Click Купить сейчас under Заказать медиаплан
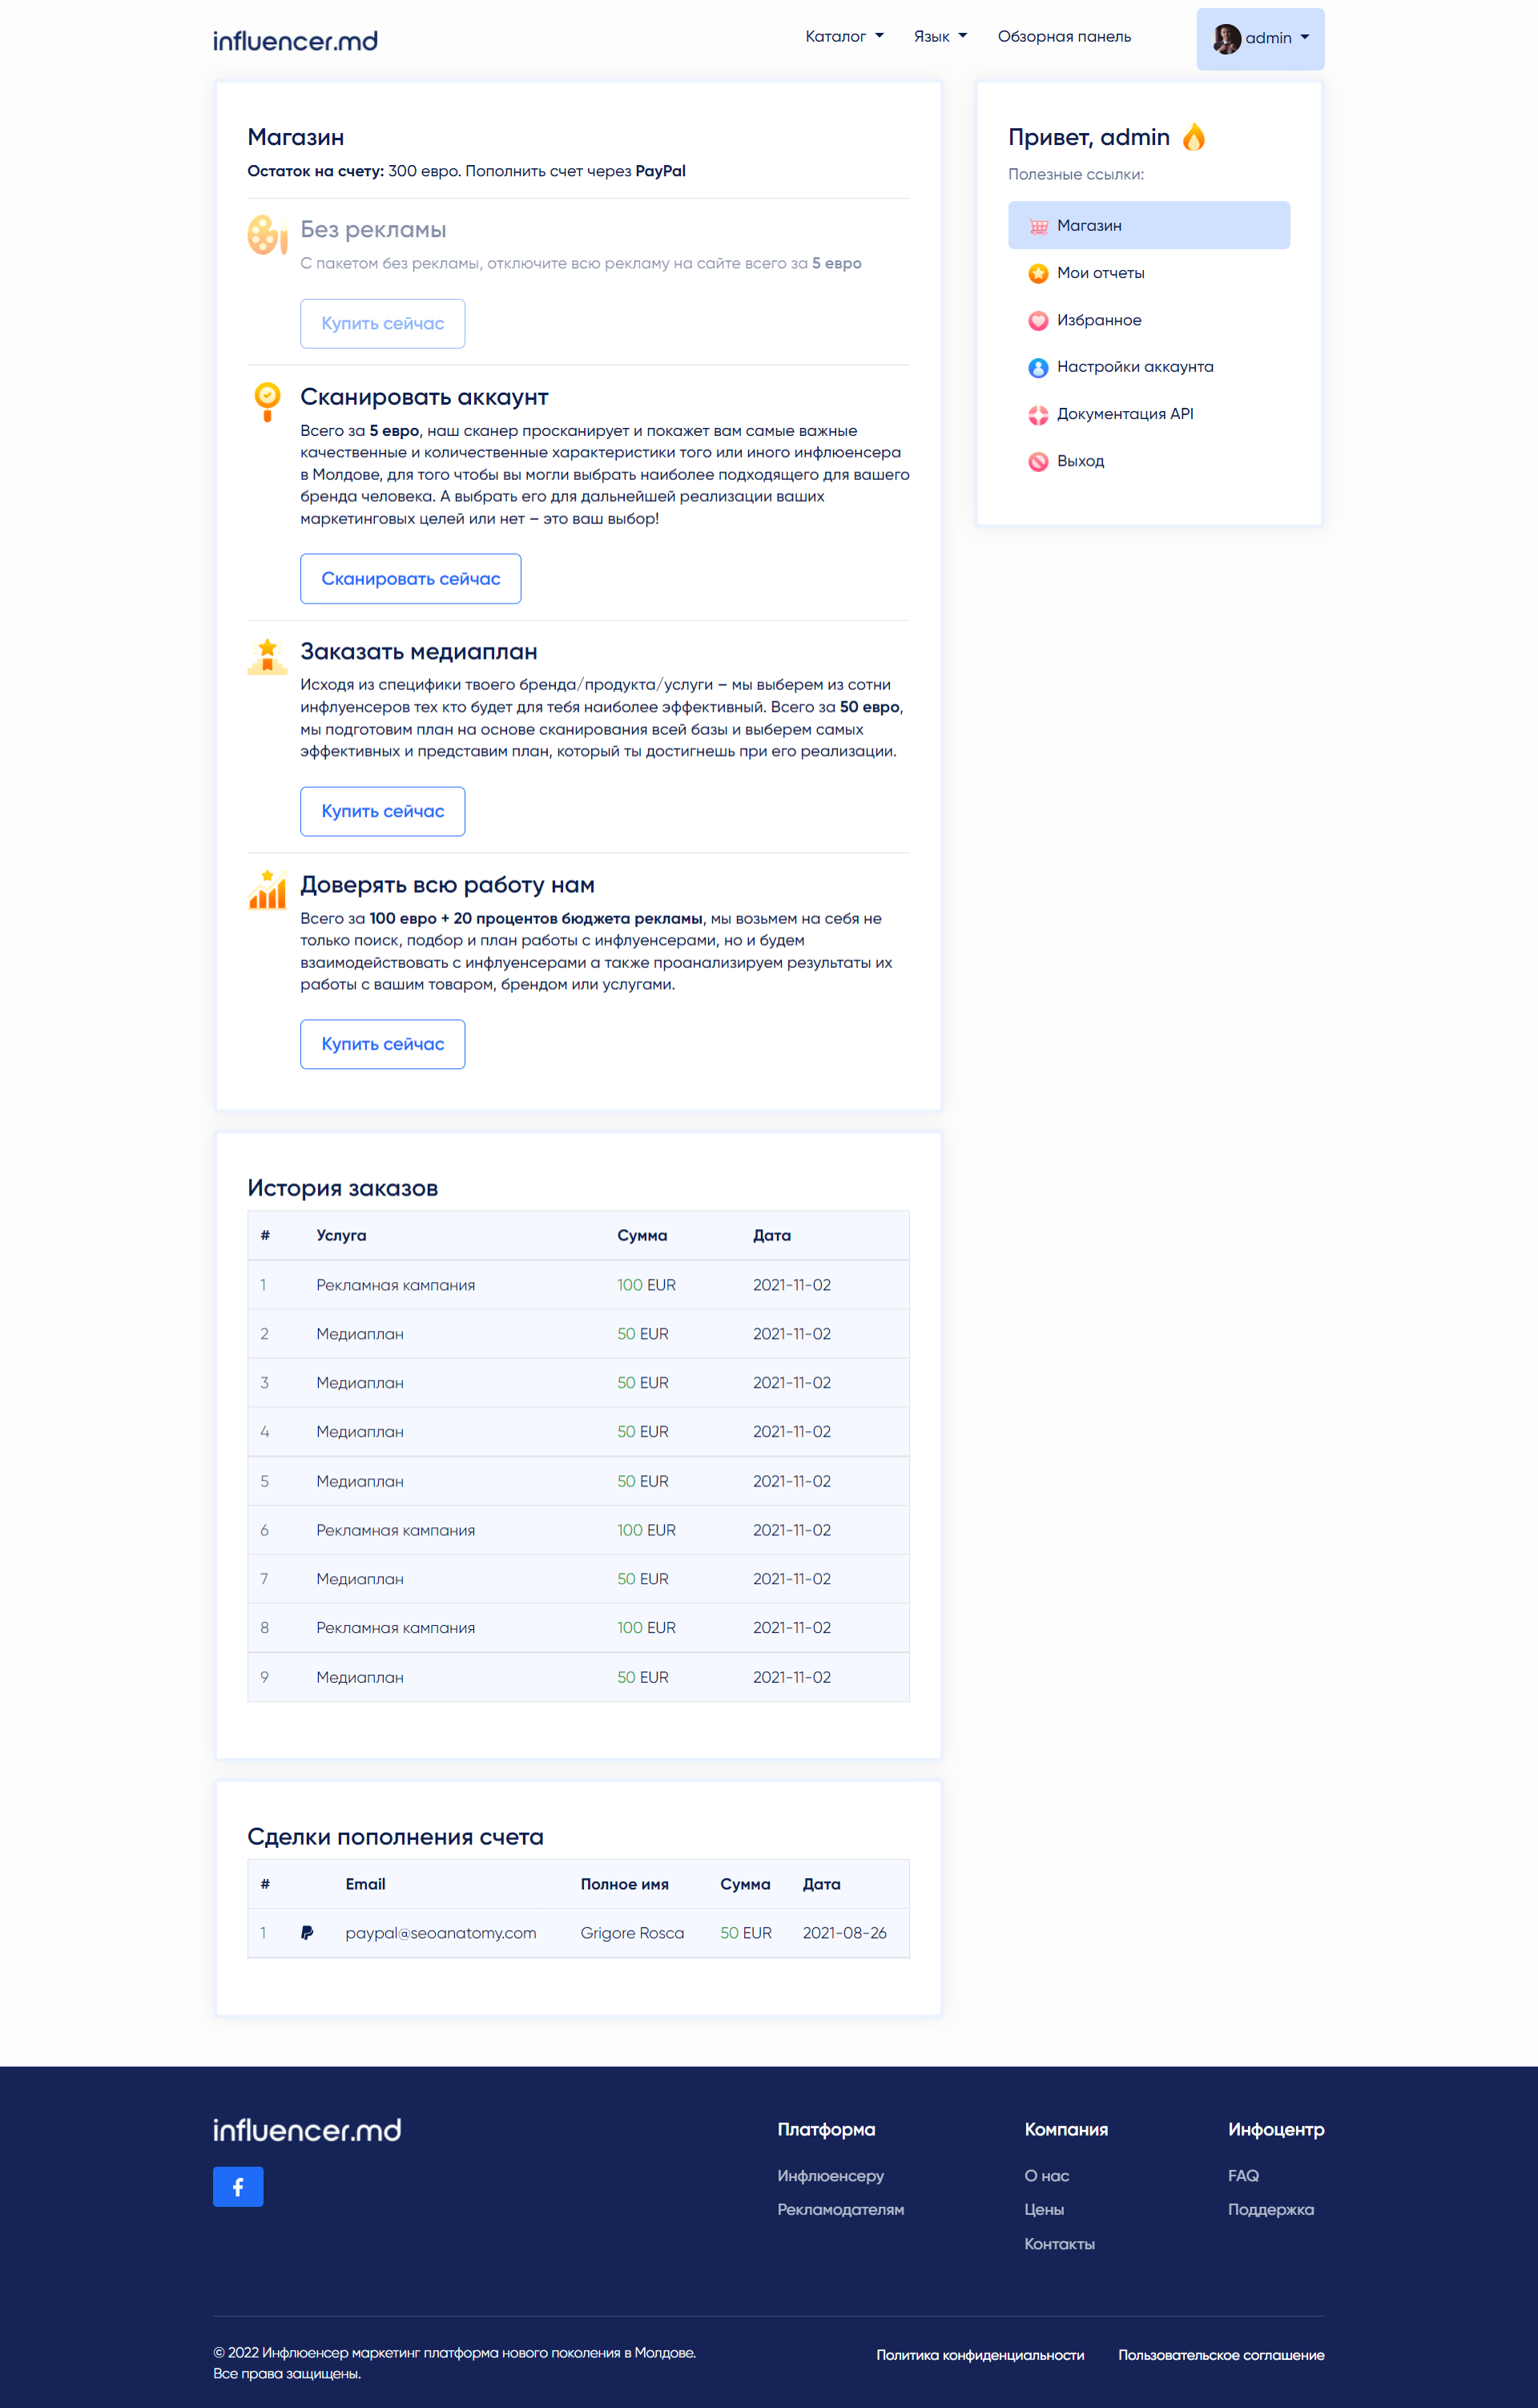1538x2408 pixels. (382, 811)
